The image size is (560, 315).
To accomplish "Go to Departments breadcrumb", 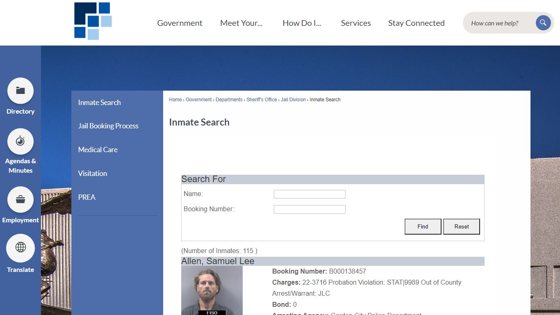I will tap(229, 100).
